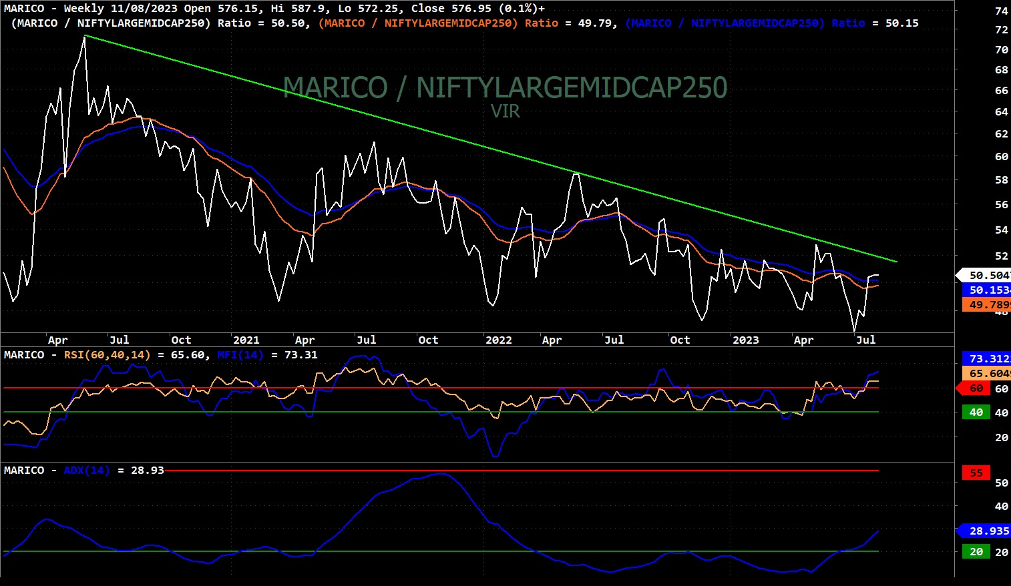Click the green 40 level tag
The image size is (1011, 586).
click(x=976, y=412)
